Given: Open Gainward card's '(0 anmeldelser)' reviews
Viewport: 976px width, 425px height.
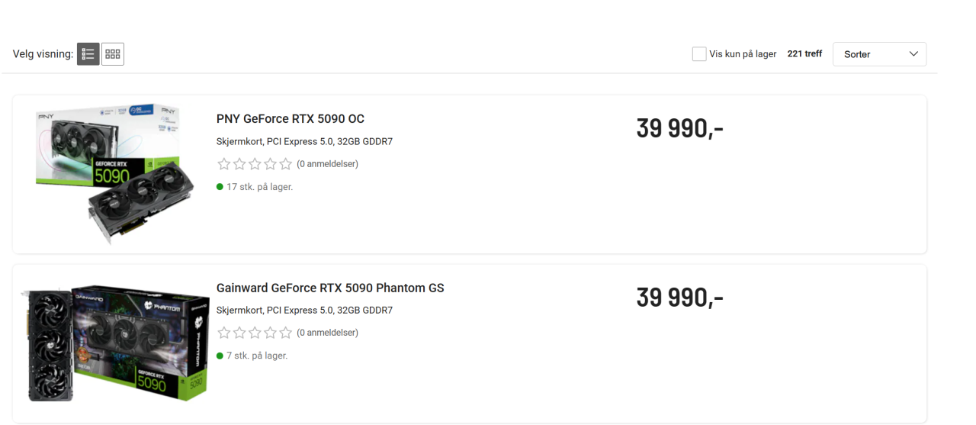Looking at the screenshot, I should [x=327, y=333].
